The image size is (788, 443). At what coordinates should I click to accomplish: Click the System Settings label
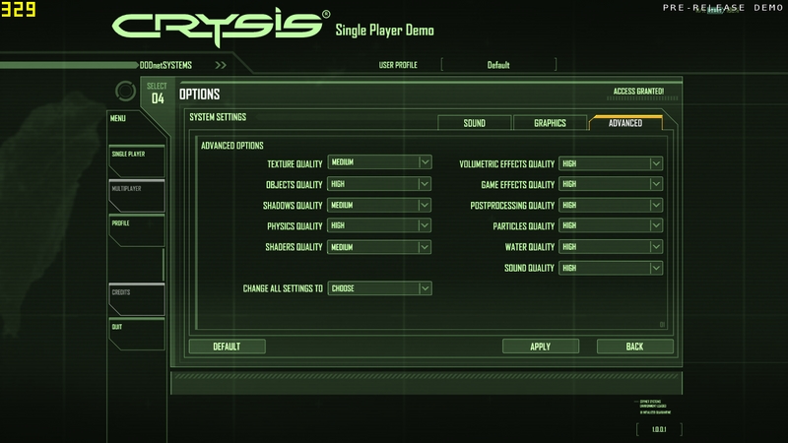pyautogui.click(x=218, y=117)
